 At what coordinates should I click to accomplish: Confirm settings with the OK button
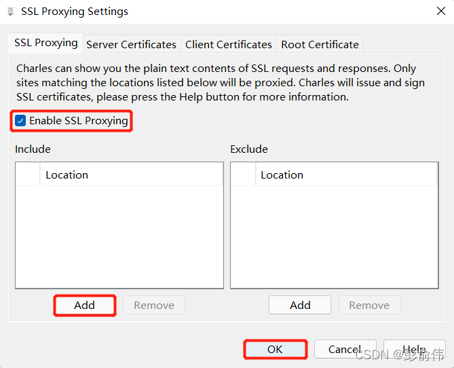click(x=275, y=349)
